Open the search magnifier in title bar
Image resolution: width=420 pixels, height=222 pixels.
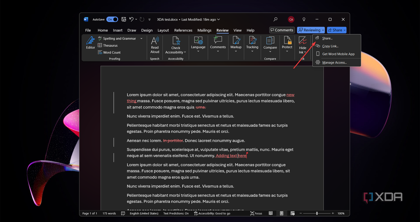276,20
